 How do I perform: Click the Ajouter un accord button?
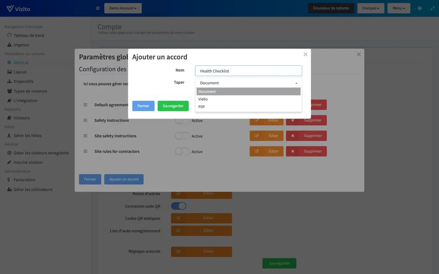coord(124,179)
